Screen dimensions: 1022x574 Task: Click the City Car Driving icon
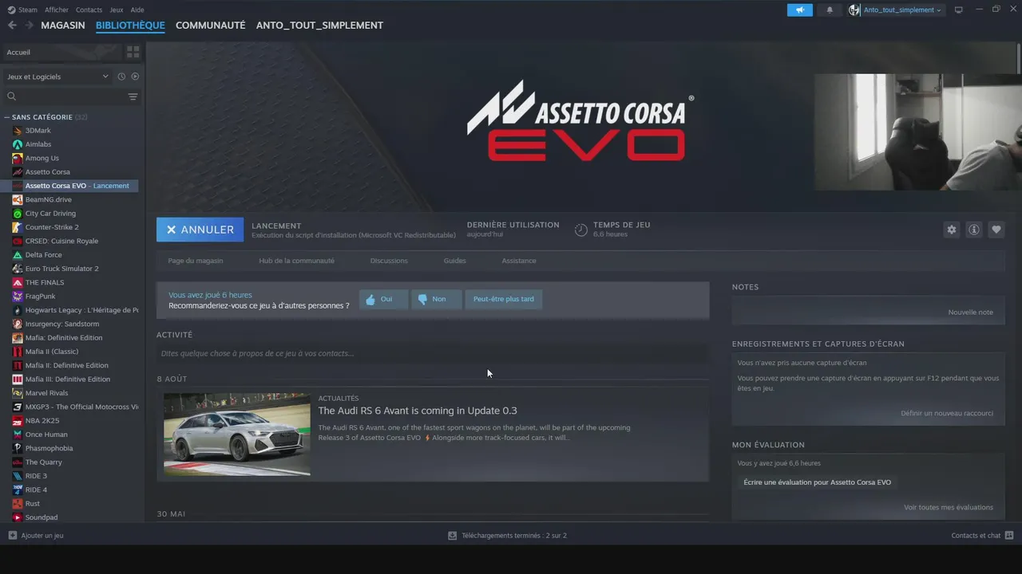click(x=18, y=214)
